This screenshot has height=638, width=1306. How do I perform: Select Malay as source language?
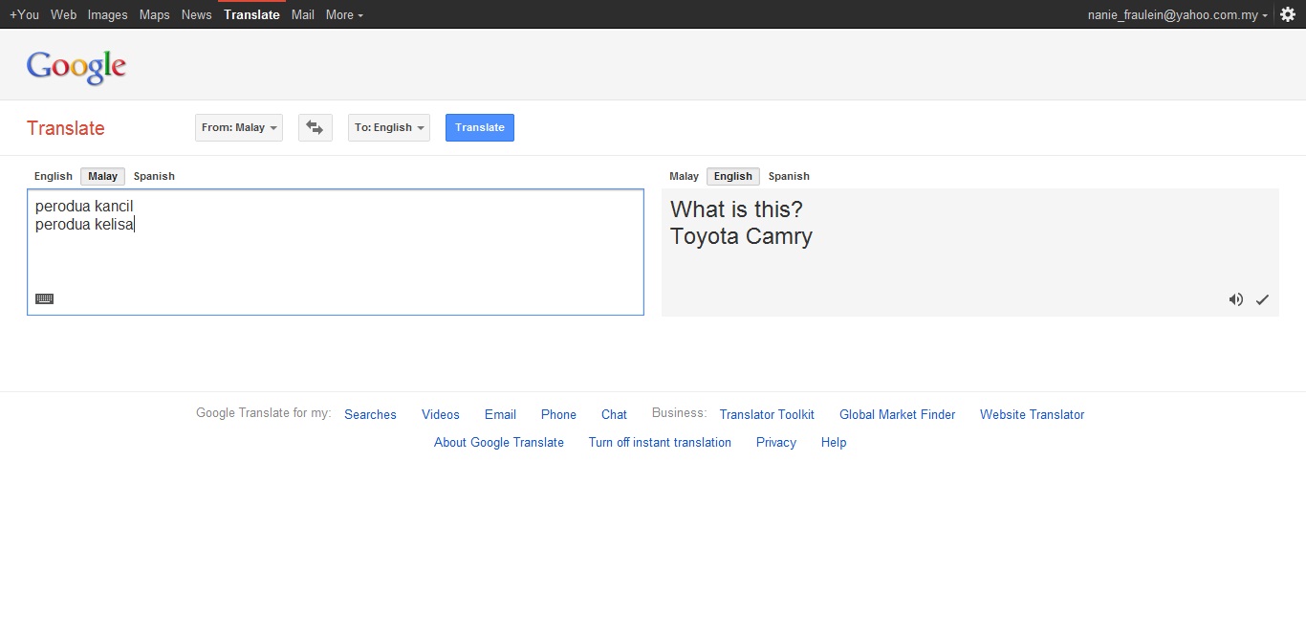pyautogui.click(x=103, y=176)
